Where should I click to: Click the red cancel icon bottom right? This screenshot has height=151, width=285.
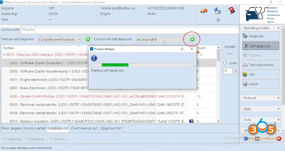click(x=278, y=139)
